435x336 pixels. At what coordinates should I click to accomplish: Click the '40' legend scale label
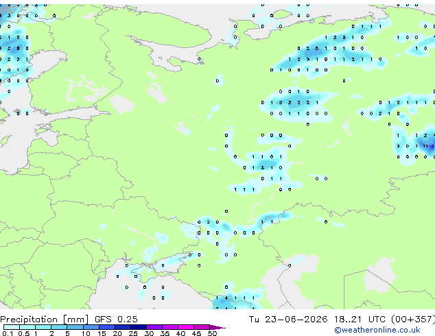[x=180, y=333]
